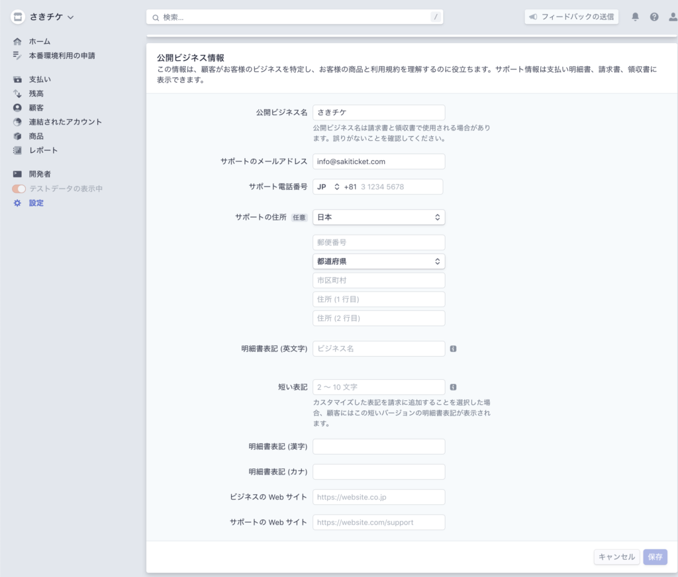Open 残高 in the sidebar
Viewport: 678px width, 577px height.
pyautogui.click(x=36, y=93)
